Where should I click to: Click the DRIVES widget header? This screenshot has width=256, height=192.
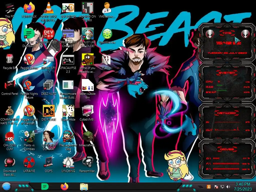[x=227, y=149]
